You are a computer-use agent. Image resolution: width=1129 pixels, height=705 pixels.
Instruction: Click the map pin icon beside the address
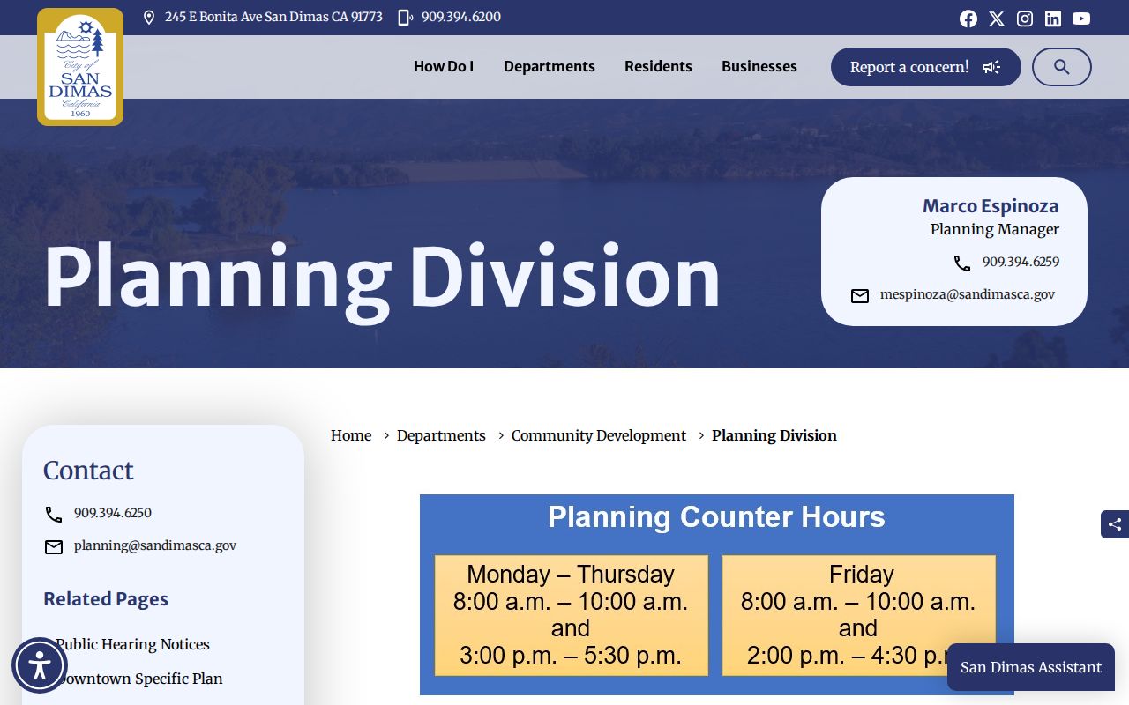149,18
